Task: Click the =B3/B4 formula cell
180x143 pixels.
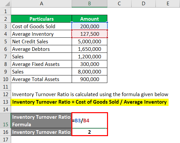Action: (90, 121)
